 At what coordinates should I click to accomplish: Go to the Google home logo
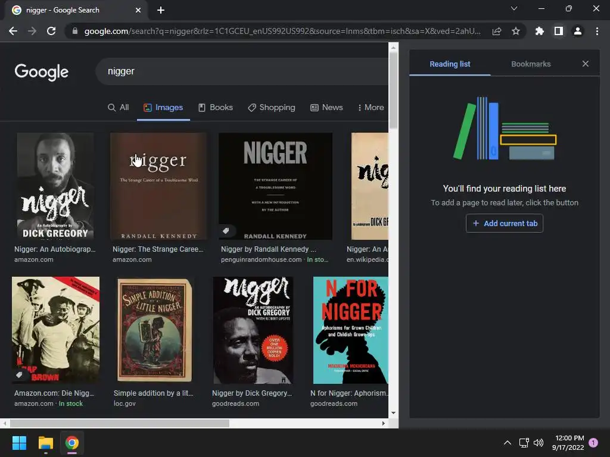pos(41,72)
